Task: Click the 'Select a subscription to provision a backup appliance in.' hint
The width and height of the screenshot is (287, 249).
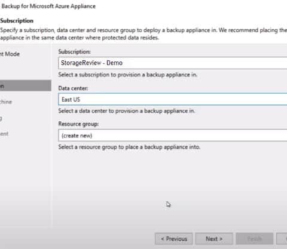Action: [x=127, y=75]
